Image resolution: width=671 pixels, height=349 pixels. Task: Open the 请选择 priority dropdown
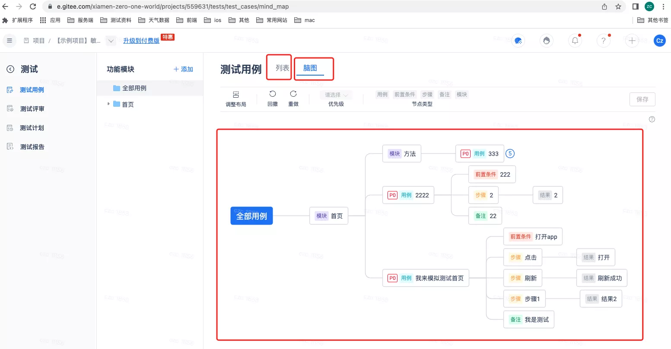pyautogui.click(x=336, y=95)
